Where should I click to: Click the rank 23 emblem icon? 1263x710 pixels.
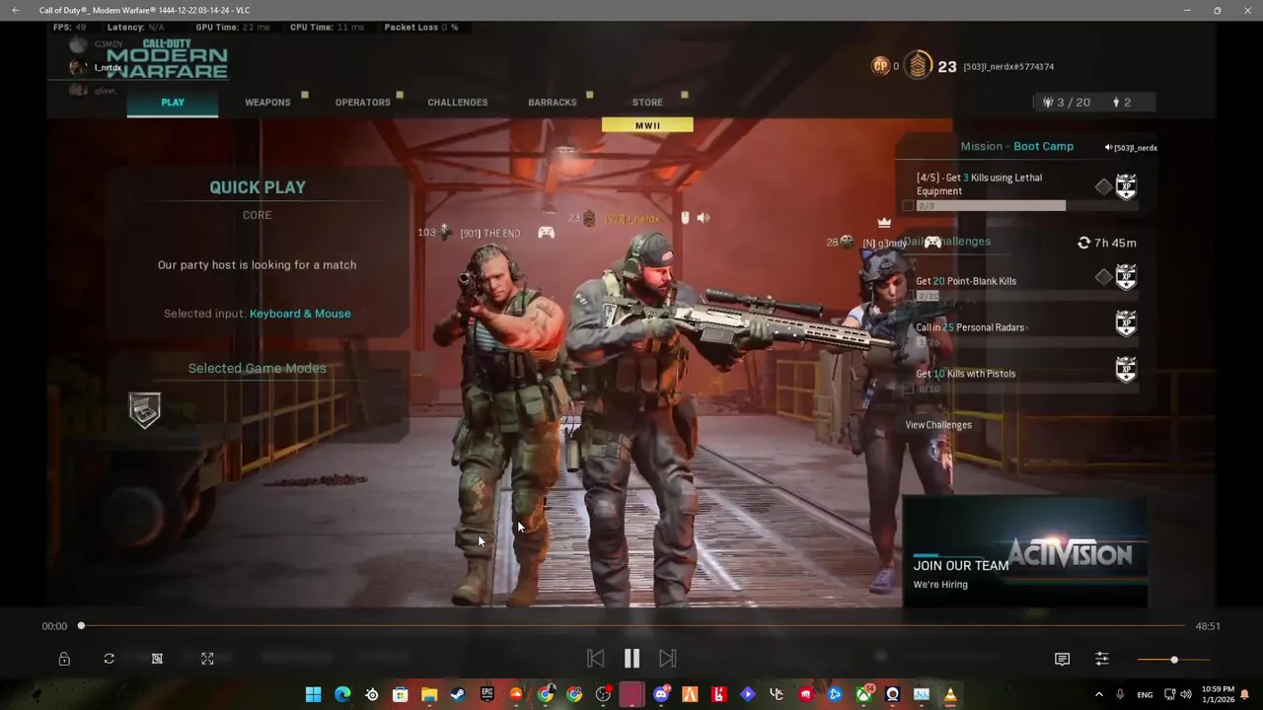click(x=918, y=66)
